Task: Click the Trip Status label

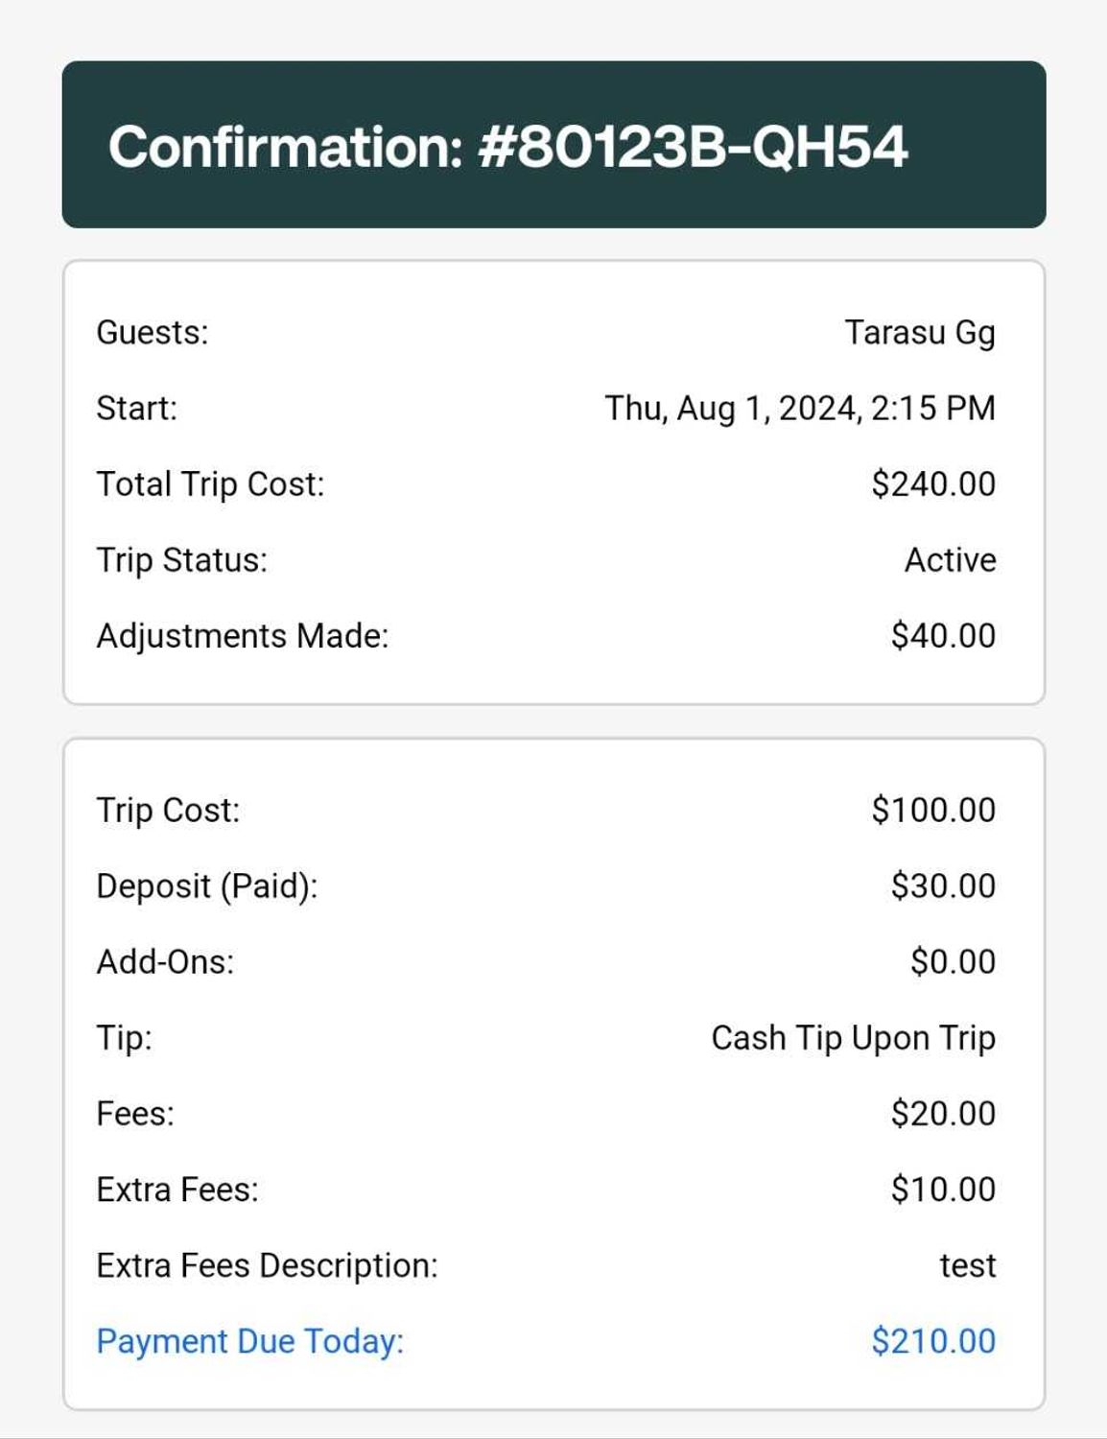Action: tap(181, 560)
